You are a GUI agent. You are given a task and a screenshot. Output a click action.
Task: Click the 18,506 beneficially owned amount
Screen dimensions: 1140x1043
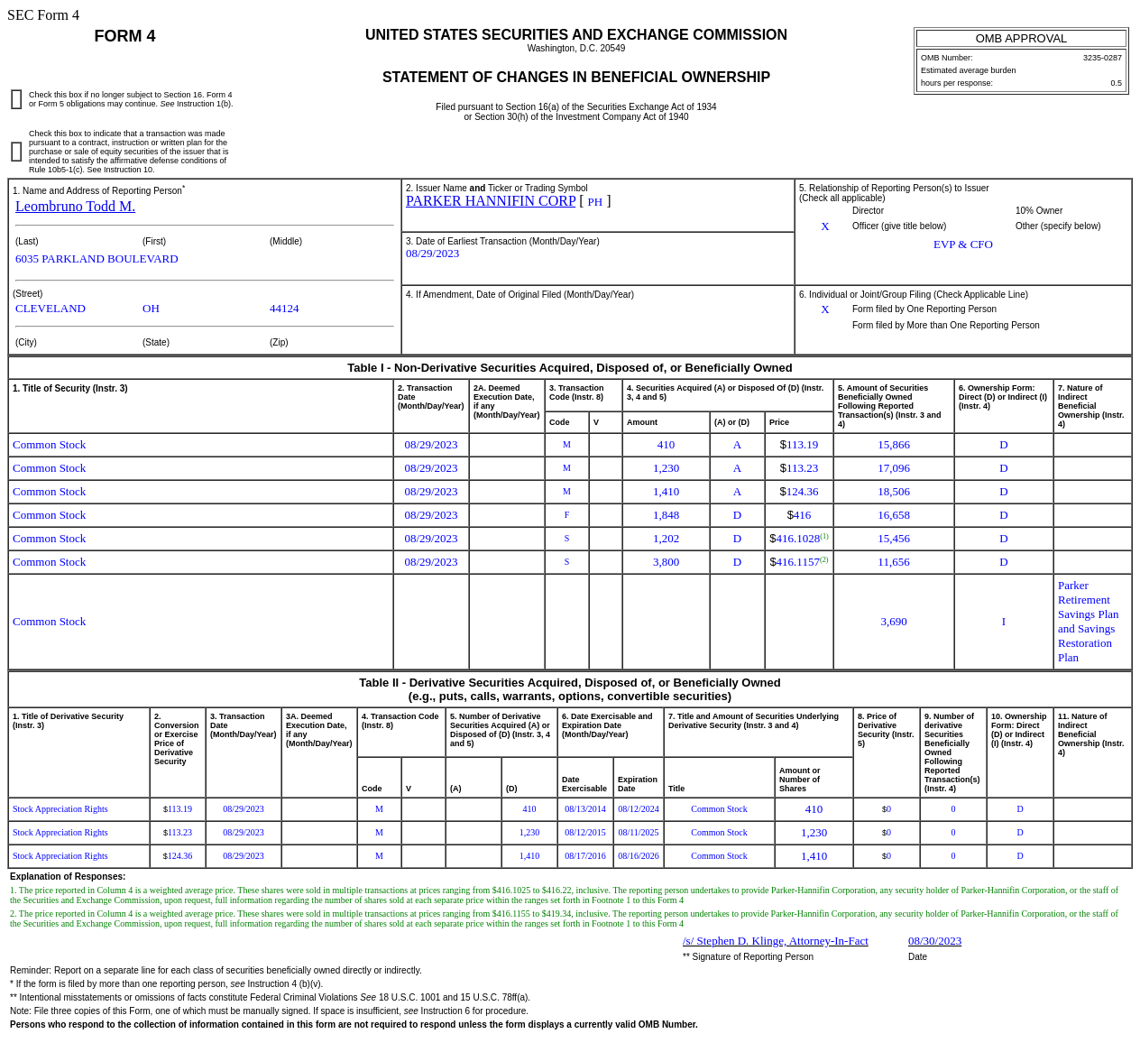coord(894,492)
